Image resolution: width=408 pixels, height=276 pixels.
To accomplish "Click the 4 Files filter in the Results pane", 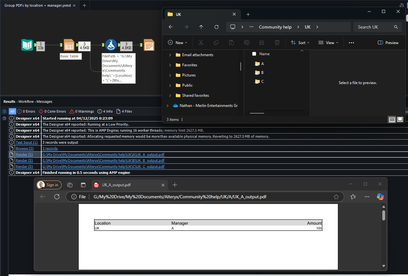I will pyautogui.click(x=124, y=111).
